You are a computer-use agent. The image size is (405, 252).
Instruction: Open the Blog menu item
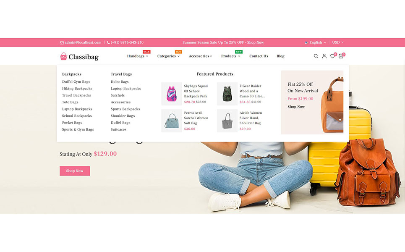tap(280, 56)
